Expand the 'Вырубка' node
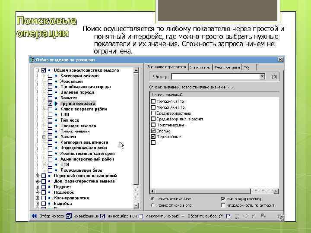The height and width of the screenshot is (233, 311). point(37,203)
